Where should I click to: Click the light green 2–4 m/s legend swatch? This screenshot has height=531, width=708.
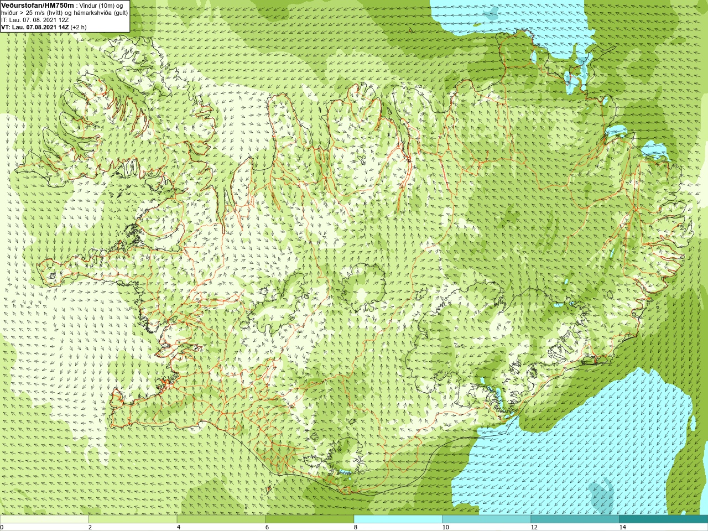coord(133,519)
